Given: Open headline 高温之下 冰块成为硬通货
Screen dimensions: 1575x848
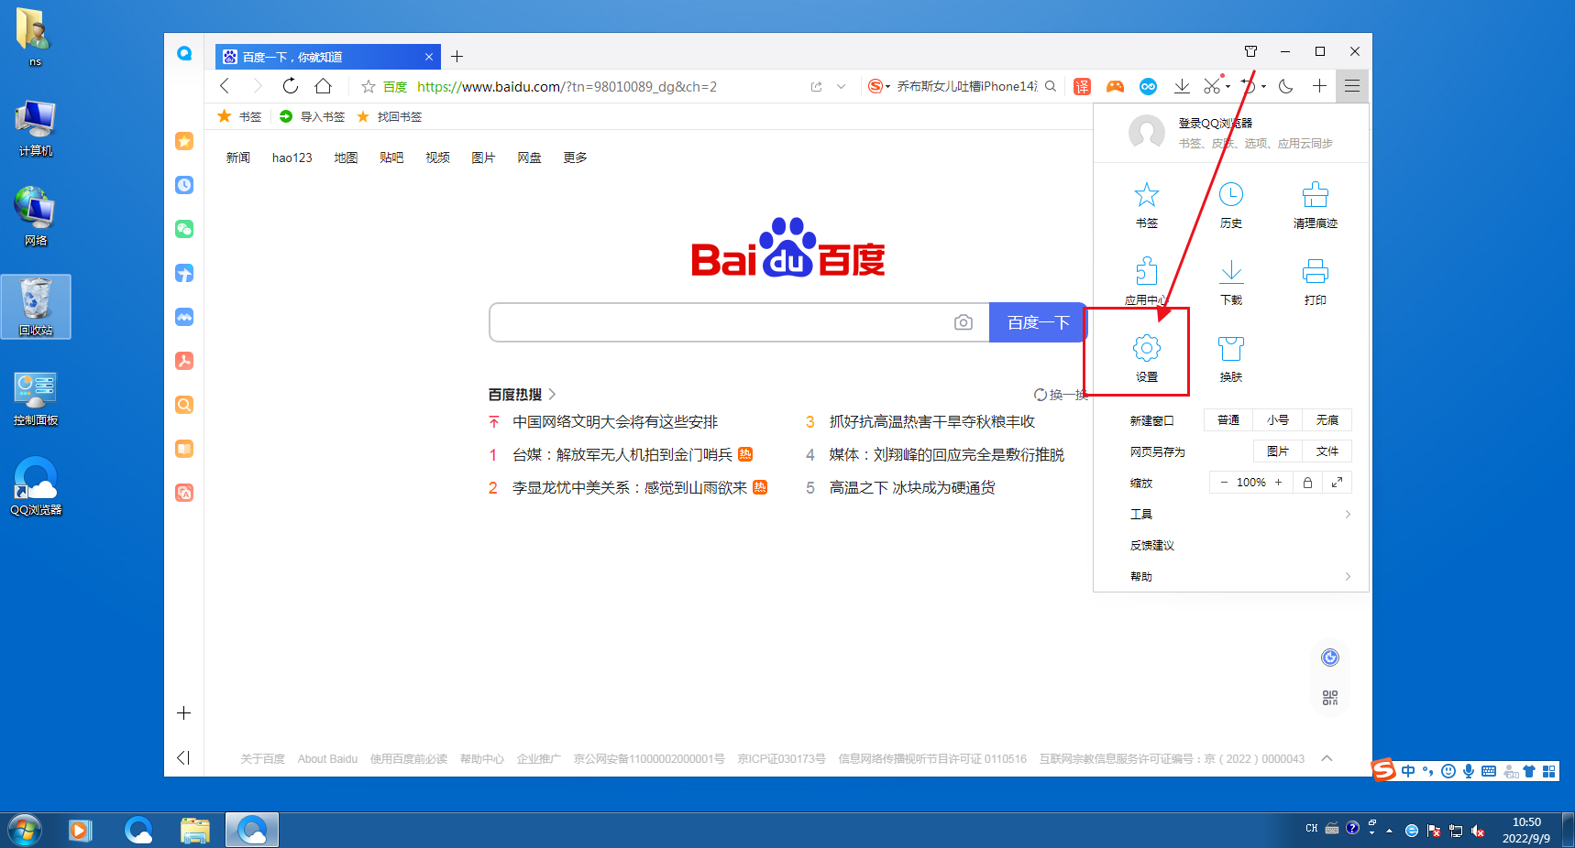Looking at the screenshot, I should 912,488.
